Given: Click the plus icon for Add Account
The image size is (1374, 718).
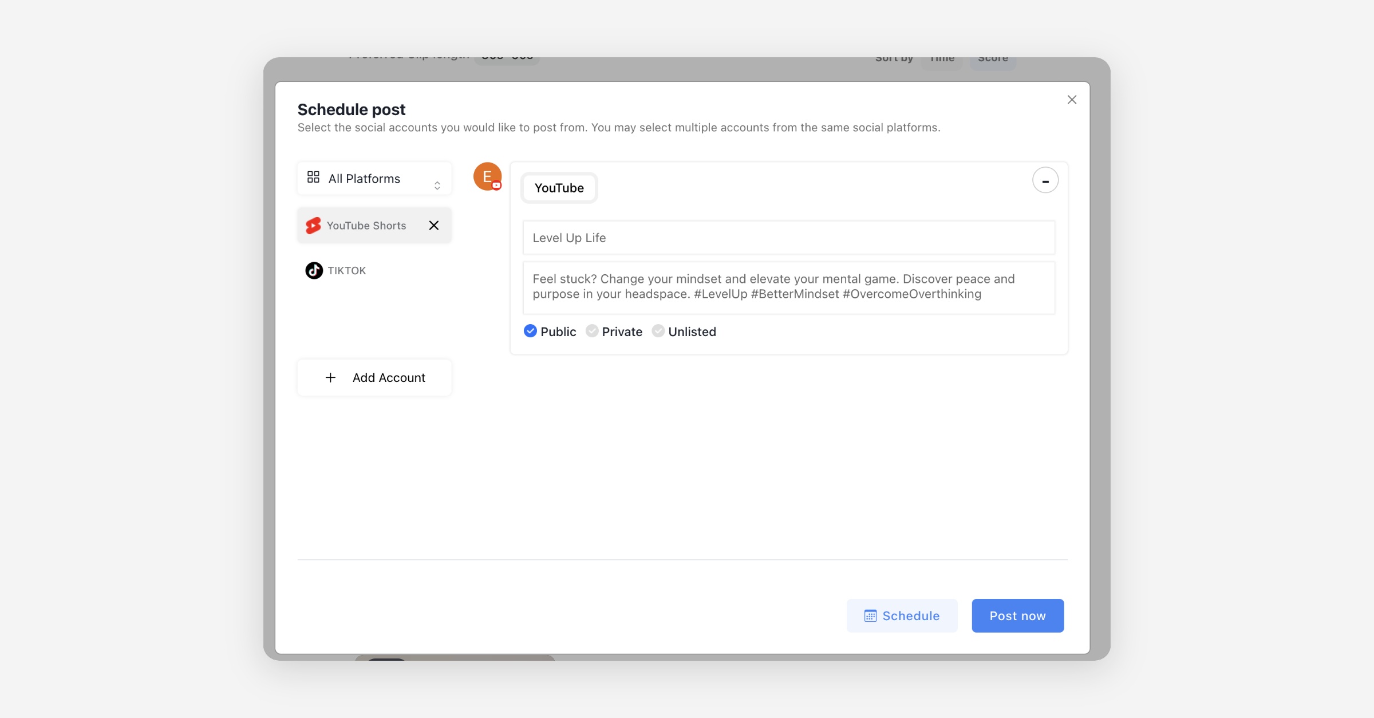Looking at the screenshot, I should click(330, 378).
